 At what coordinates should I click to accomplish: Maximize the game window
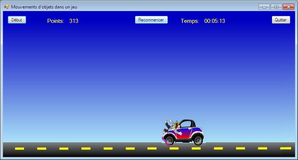pyautogui.click(x=276, y=7)
